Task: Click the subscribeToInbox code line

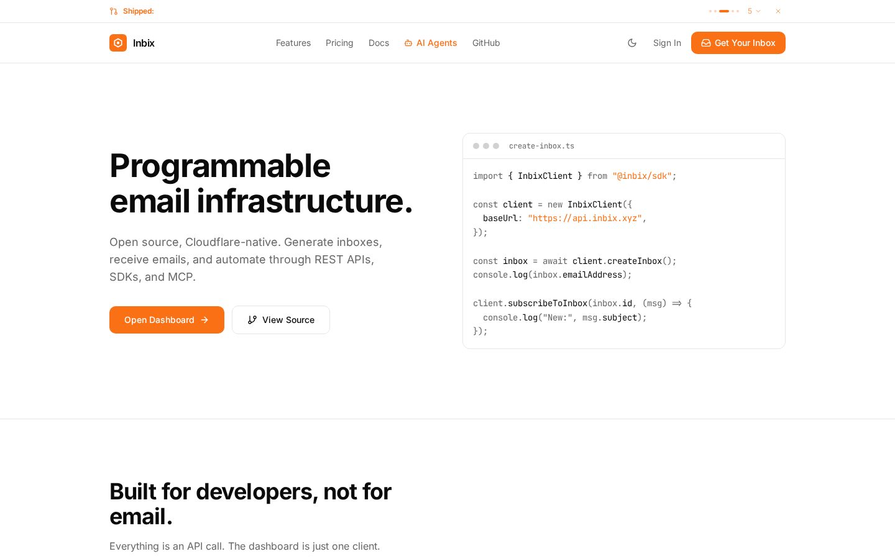Action: tap(582, 303)
